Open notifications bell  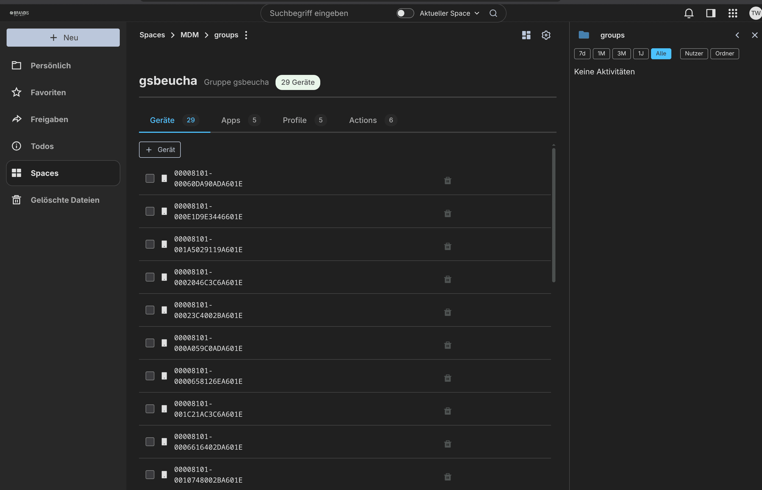[x=689, y=13]
